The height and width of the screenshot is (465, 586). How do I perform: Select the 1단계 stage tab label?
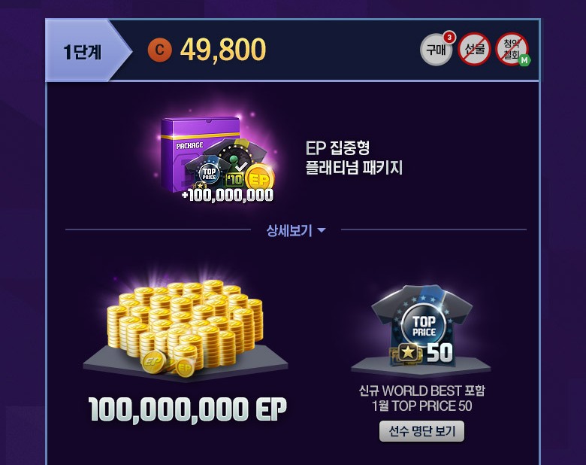tap(83, 51)
